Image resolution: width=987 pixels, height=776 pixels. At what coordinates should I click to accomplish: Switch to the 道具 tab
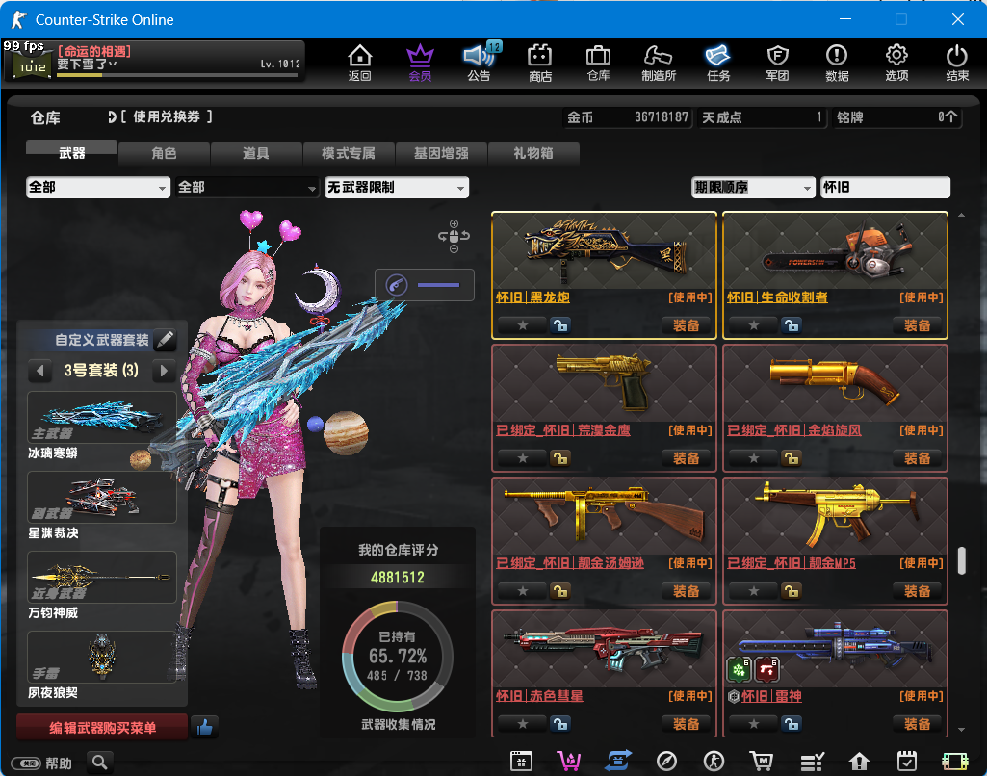point(255,153)
